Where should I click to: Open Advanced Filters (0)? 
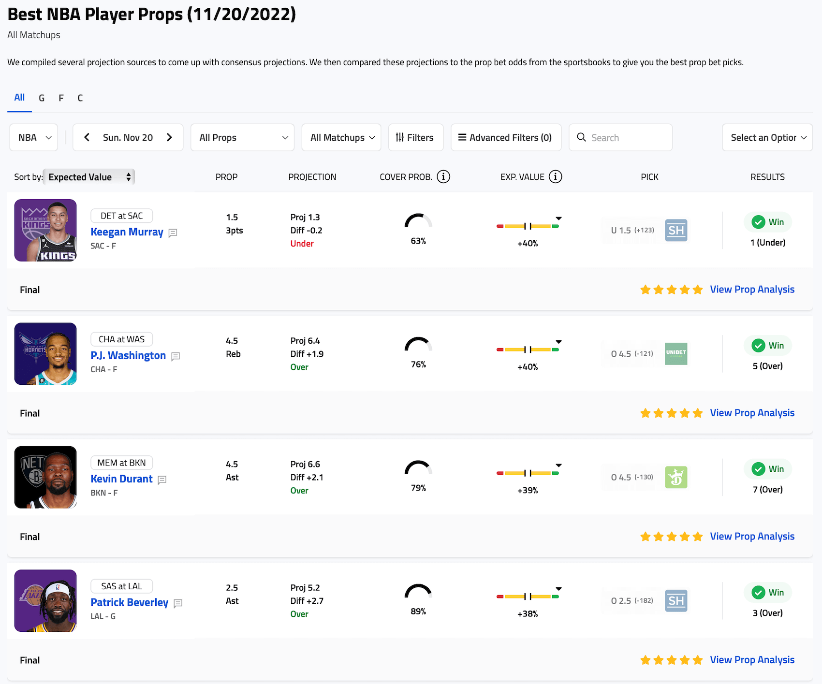(x=506, y=138)
